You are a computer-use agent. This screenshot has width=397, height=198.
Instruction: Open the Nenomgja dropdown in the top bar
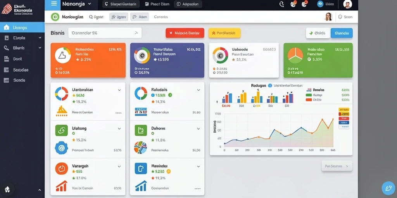[x=77, y=4]
